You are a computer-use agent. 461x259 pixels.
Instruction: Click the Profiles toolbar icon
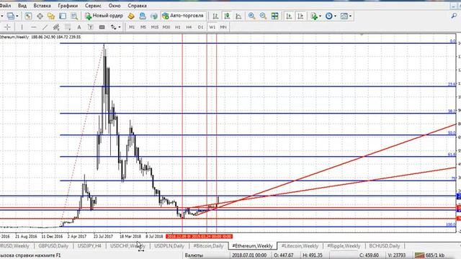tap(11, 16)
